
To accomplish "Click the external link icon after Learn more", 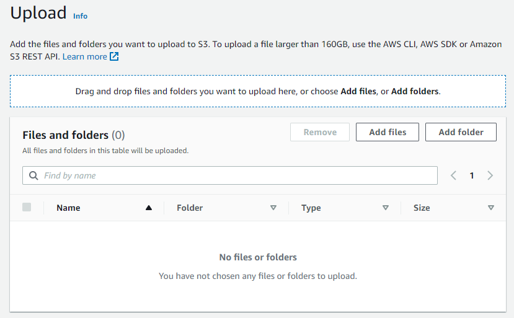I will [113, 56].
